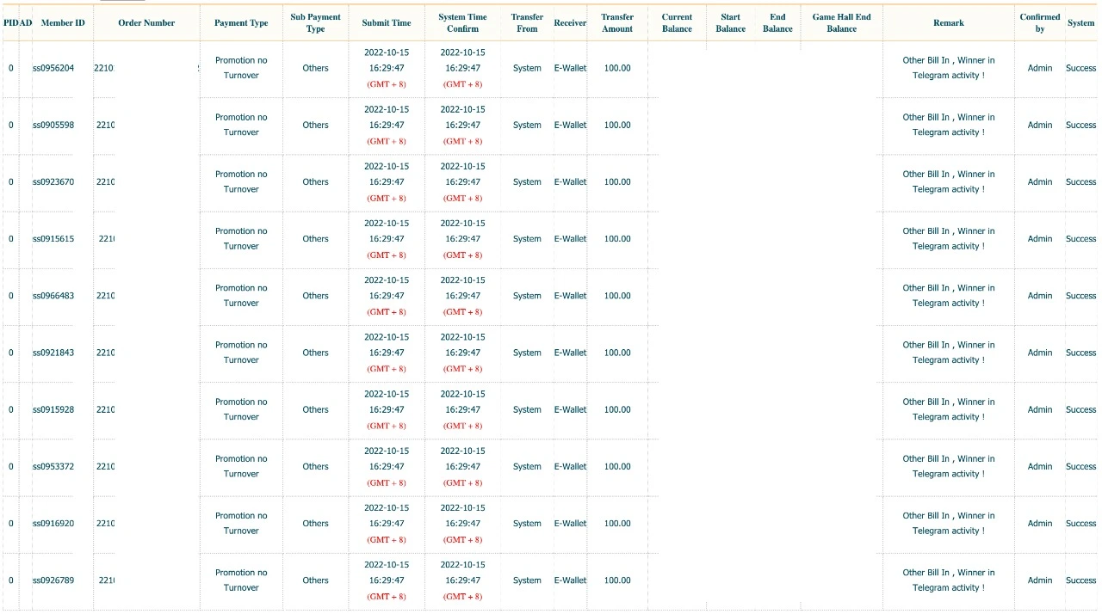This screenshot has width=1102, height=614.
Task: Open member ss0966483 details
Action: click(x=53, y=296)
